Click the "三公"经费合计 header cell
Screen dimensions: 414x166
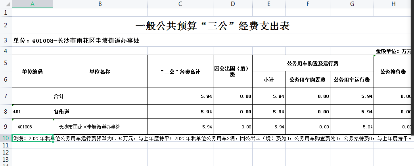tap(180, 72)
